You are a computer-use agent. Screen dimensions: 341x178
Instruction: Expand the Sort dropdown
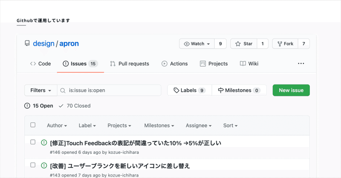tap(230, 125)
